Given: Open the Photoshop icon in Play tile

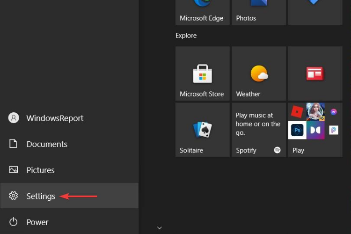Looking at the screenshot, I should coord(297,130).
